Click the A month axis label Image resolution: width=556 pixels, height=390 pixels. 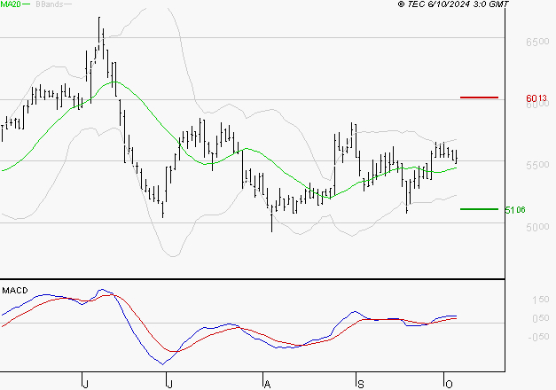pos(268,384)
